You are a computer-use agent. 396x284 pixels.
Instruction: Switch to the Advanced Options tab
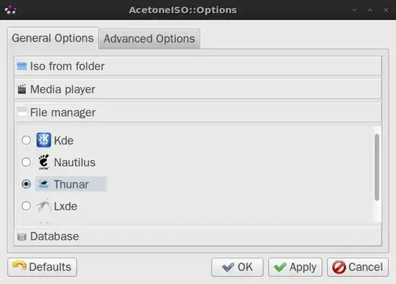pyautogui.click(x=150, y=39)
